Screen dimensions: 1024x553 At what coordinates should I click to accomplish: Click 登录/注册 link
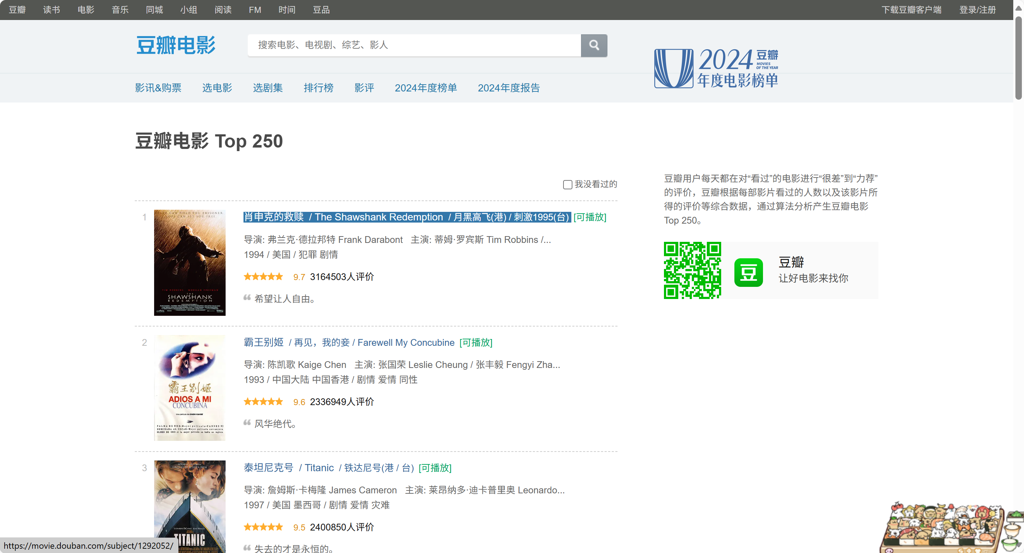[978, 10]
